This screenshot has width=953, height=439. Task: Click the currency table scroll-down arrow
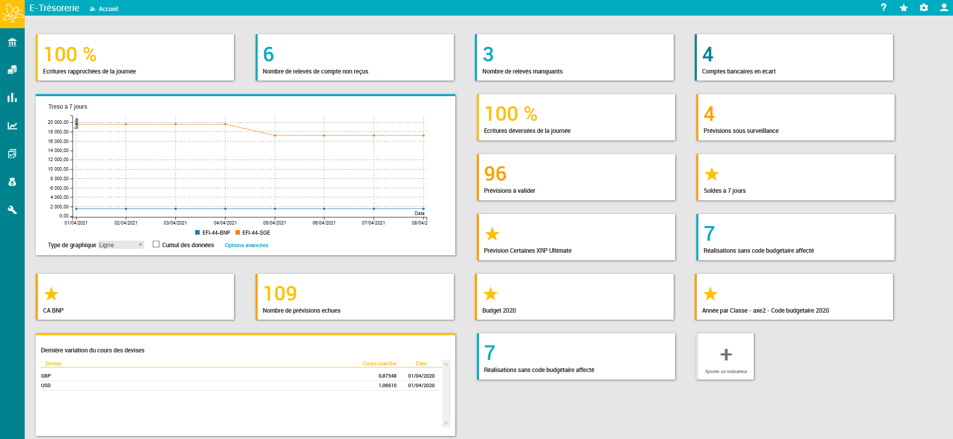coord(446,423)
